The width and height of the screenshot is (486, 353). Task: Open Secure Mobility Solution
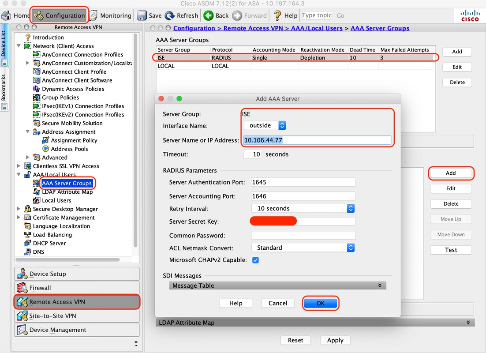[x=72, y=123]
